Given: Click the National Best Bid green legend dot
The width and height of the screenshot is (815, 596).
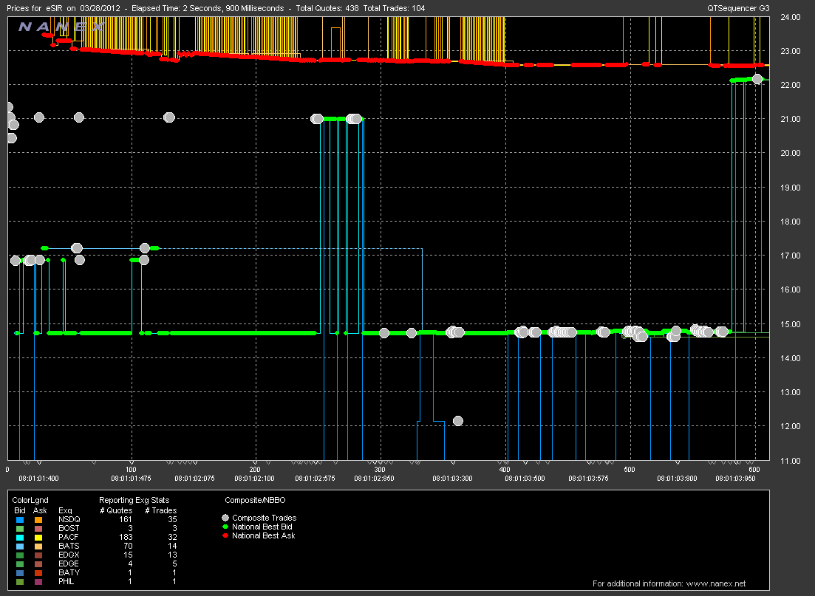Looking at the screenshot, I should click(225, 527).
